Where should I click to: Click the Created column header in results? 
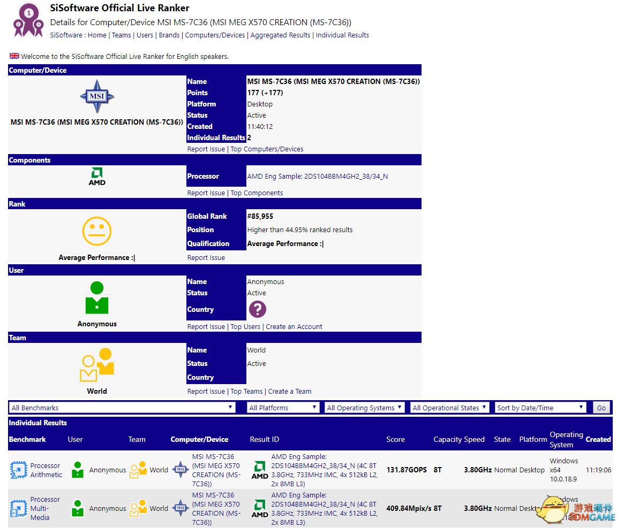(598, 439)
